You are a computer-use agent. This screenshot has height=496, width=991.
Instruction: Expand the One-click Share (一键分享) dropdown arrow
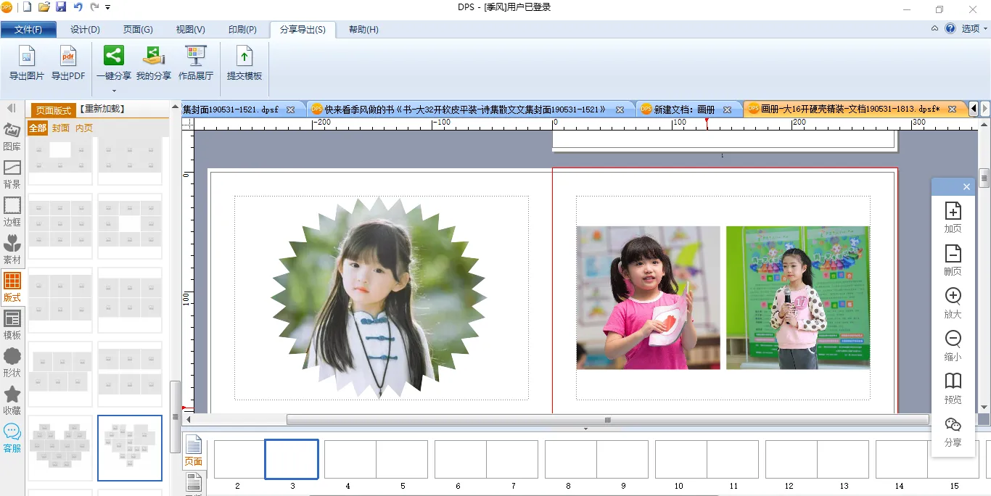tap(114, 91)
